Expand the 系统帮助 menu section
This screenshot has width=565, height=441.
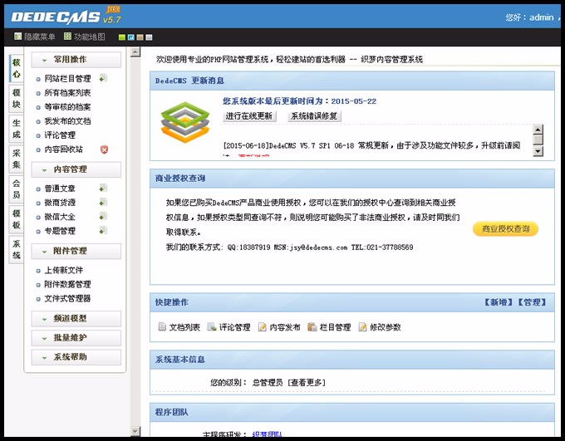76,357
